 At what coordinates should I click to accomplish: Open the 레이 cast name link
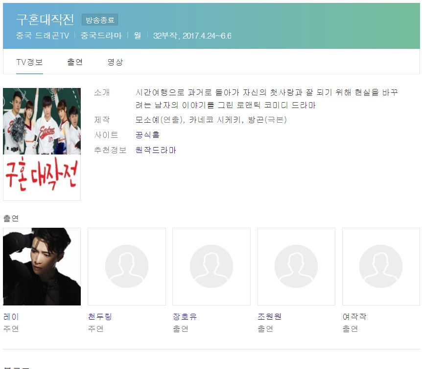(11, 317)
